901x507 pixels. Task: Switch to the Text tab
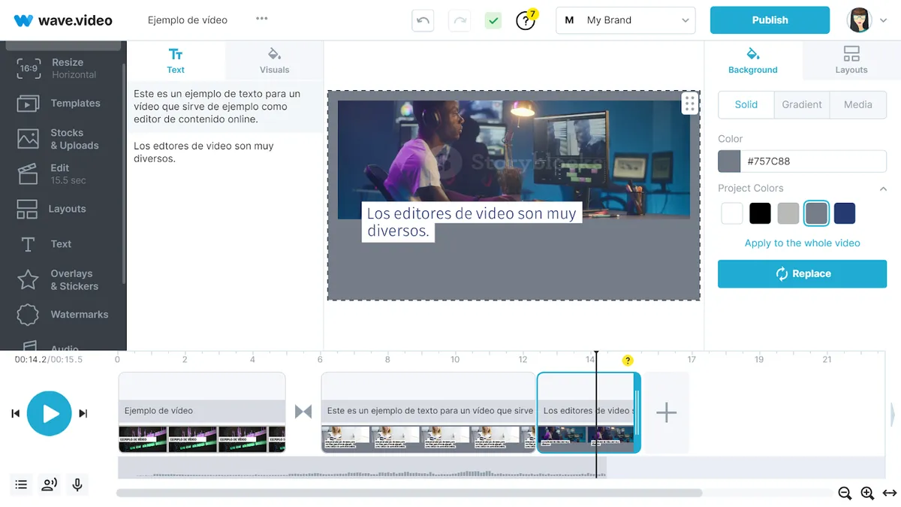pyautogui.click(x=176, y=61)
